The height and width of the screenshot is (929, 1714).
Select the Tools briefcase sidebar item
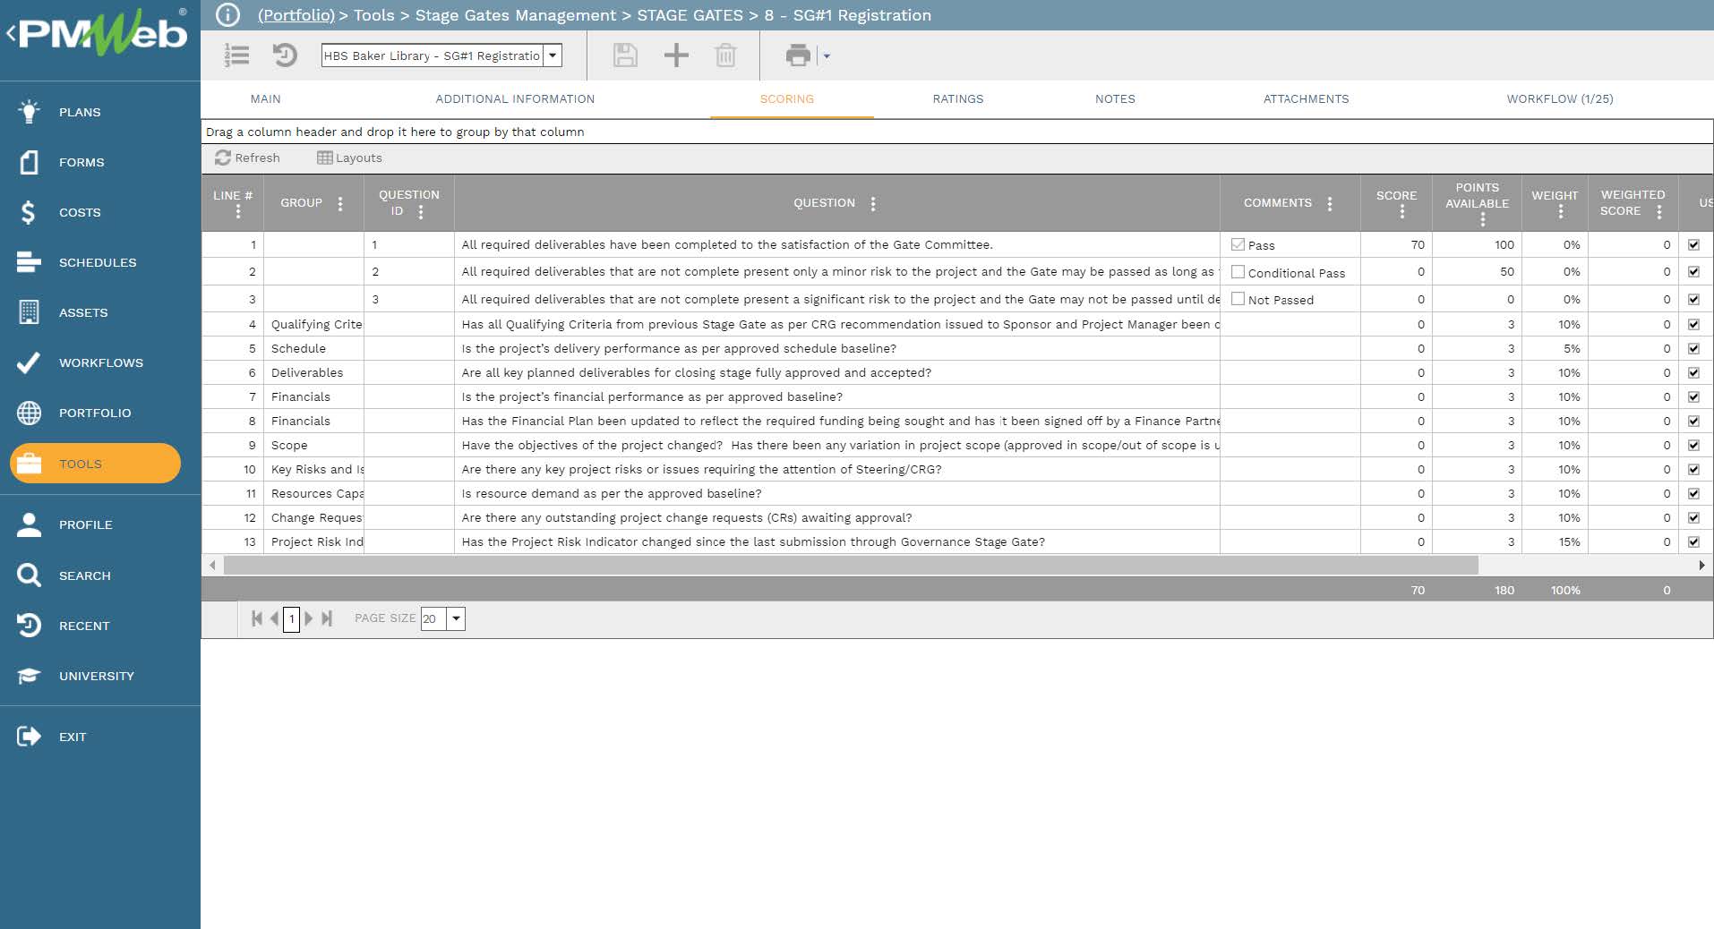point(95,464)
